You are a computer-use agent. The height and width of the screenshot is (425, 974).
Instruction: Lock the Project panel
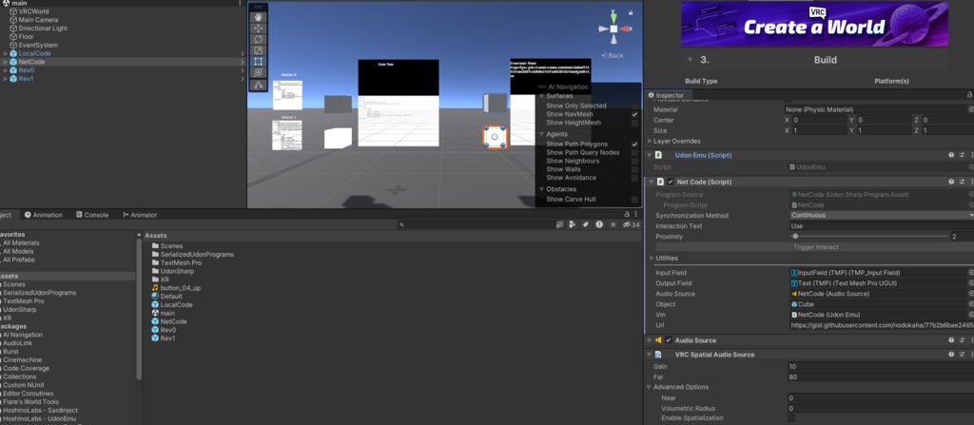(627, 214)
